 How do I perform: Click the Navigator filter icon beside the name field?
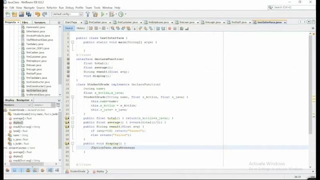point(58,105)
